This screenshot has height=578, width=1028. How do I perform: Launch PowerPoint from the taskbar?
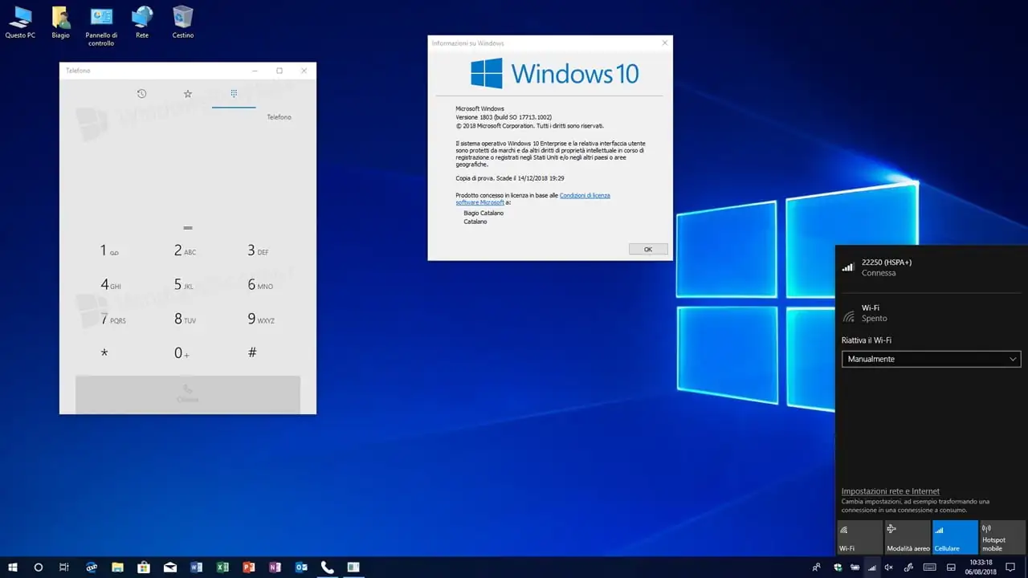pyautogui.click(x=248, y=568)
